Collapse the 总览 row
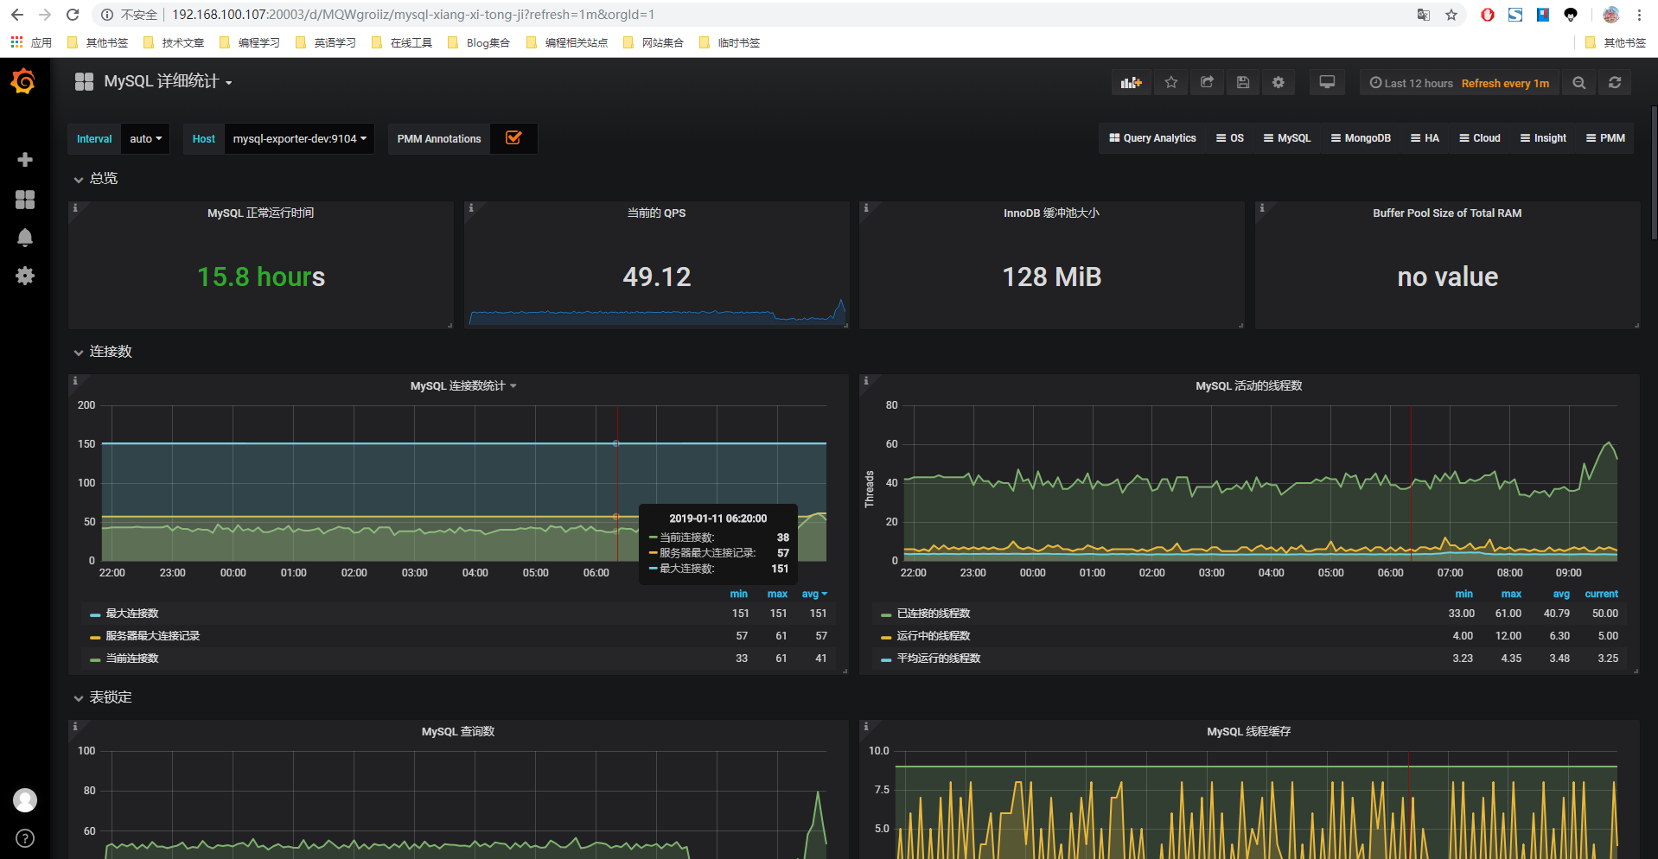This screenshot has width=1658, height=859. 95,179
